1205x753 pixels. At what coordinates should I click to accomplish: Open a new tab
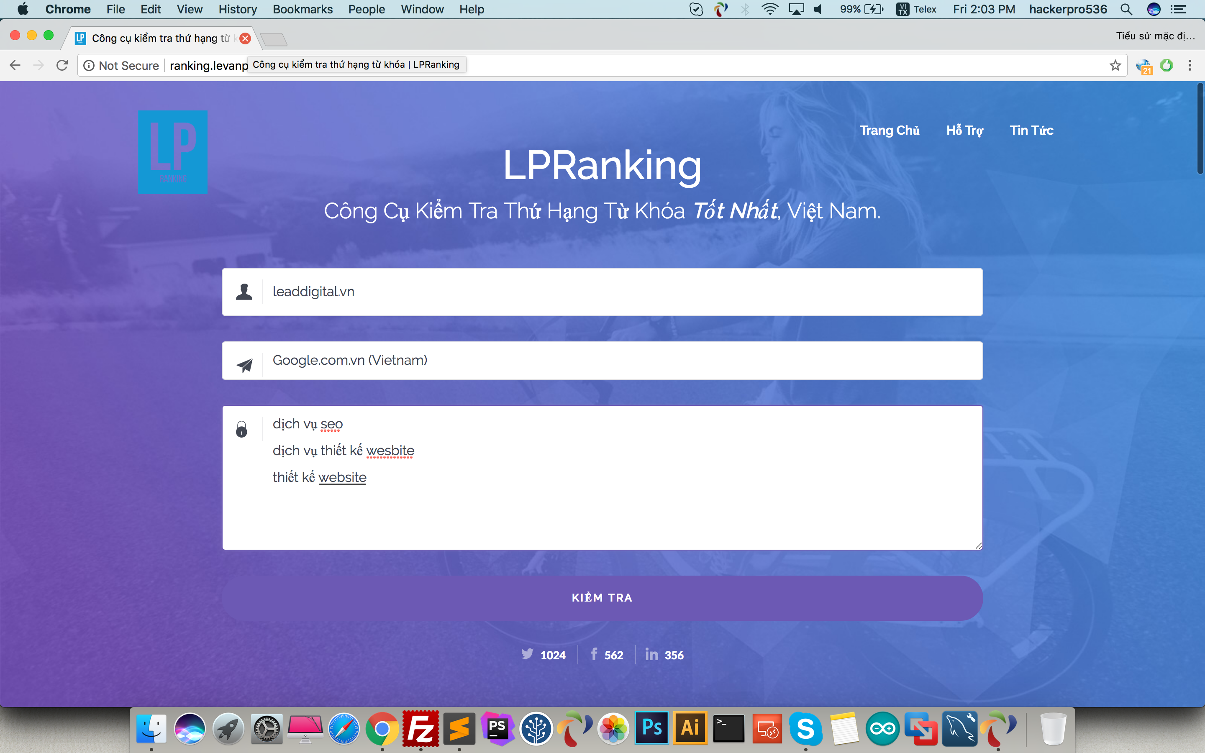coord(273,39)
